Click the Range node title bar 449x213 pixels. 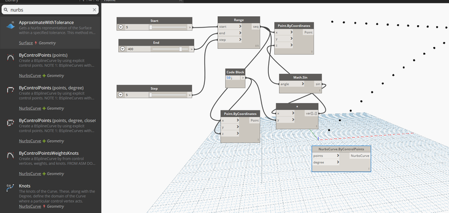[x=239, y=20]
